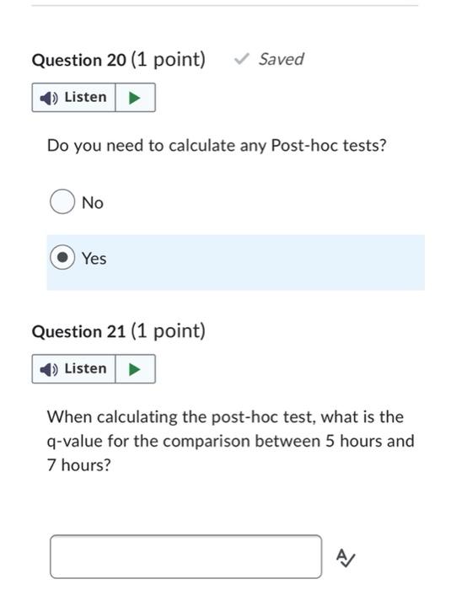The height and width of the screenshot is (590, 451).
Task: Select the No radio button
Action: (x=62, y=201)
